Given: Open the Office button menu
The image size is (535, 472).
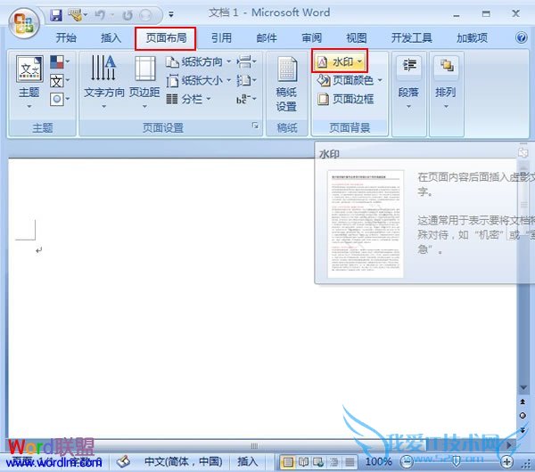Looking at the screenshot, I should coord(24,23).
